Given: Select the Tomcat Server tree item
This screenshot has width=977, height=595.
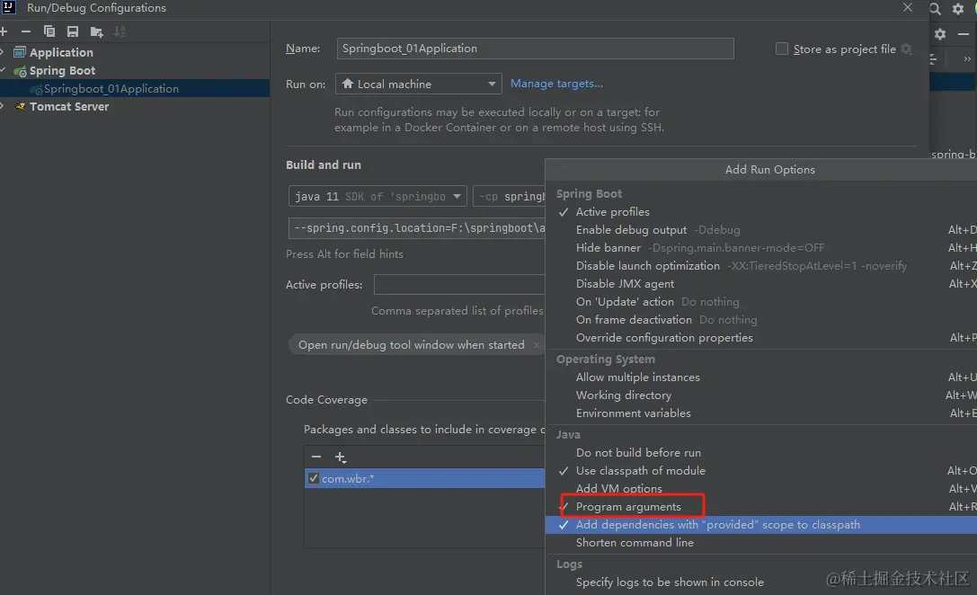Looking at the screenshot, I should [x=69, y=107].
